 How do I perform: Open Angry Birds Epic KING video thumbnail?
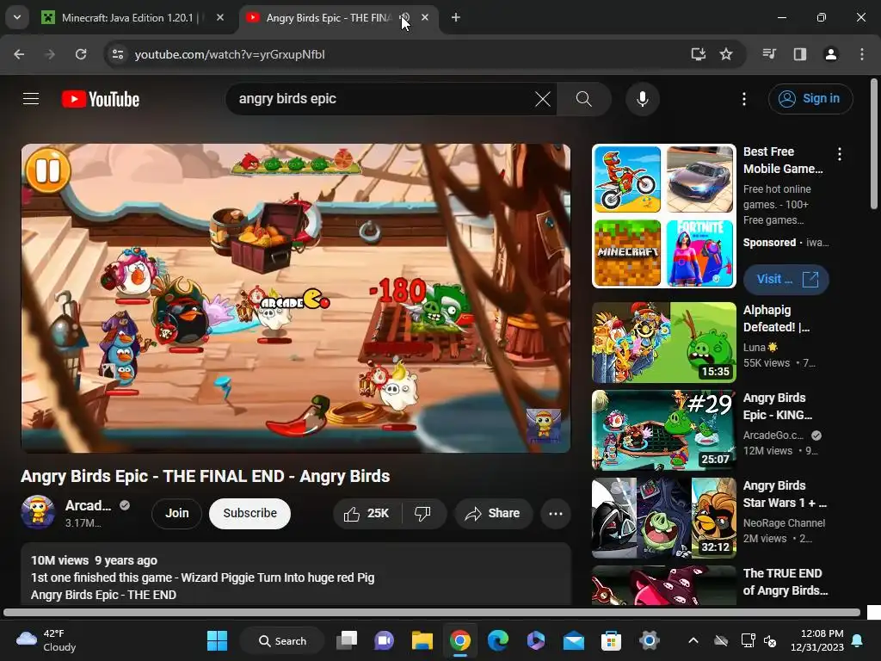click(x=663, y=430)
